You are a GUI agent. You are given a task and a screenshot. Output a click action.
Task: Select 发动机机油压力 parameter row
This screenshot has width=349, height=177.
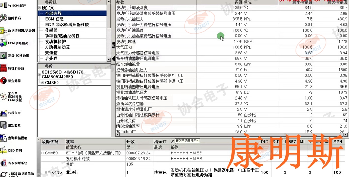pos(231,19)
